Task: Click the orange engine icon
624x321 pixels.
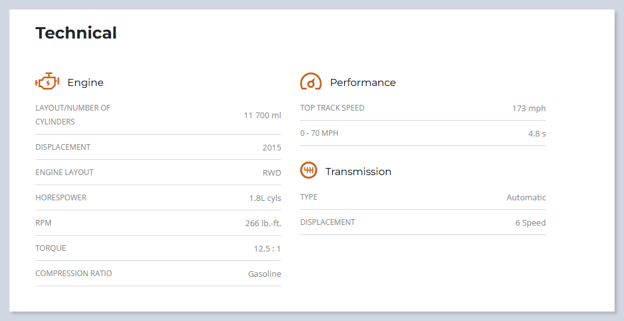Action: (47, 82)
